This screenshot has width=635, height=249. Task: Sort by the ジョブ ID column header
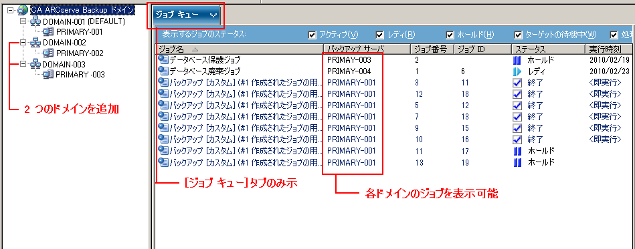pos(482,49)
